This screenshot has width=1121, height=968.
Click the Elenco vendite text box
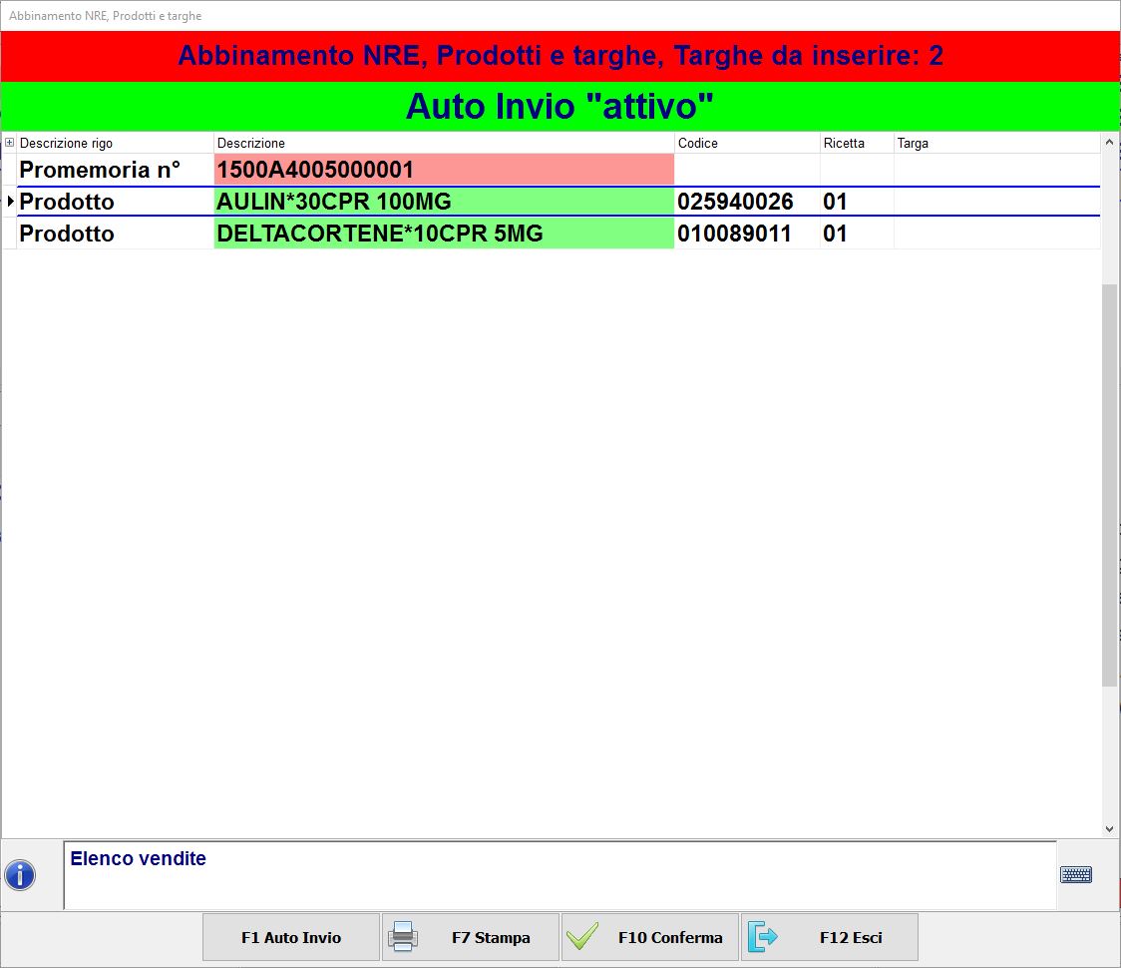point(559,875)
